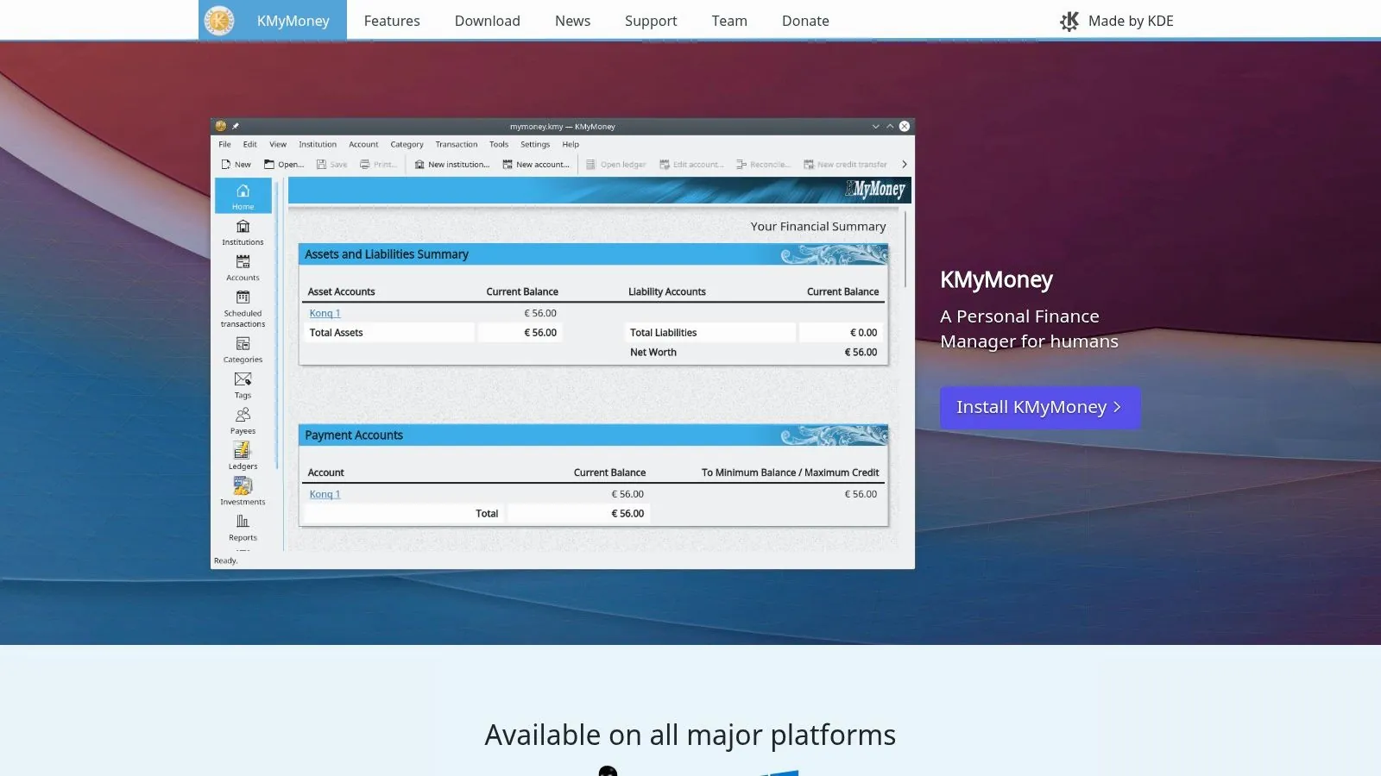Click the Made by KDE link
1381x776 pixels.
1117,21
